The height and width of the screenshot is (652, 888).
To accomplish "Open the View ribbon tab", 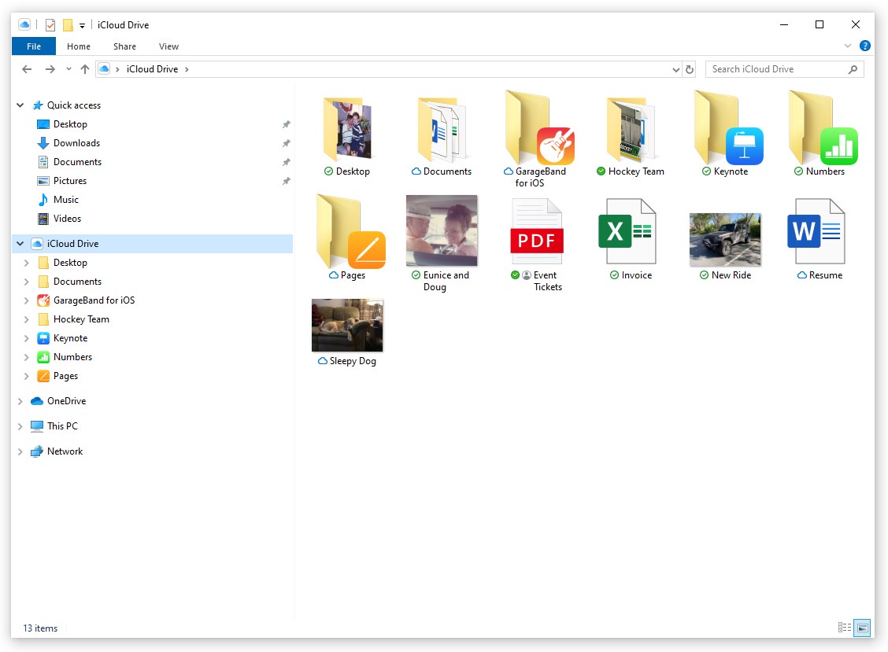I will pos(168,46).
